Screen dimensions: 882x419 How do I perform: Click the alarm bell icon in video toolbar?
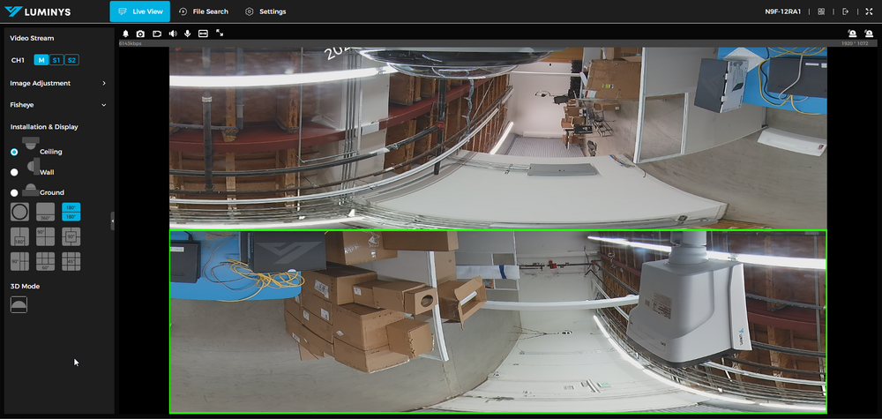[125, 33]
